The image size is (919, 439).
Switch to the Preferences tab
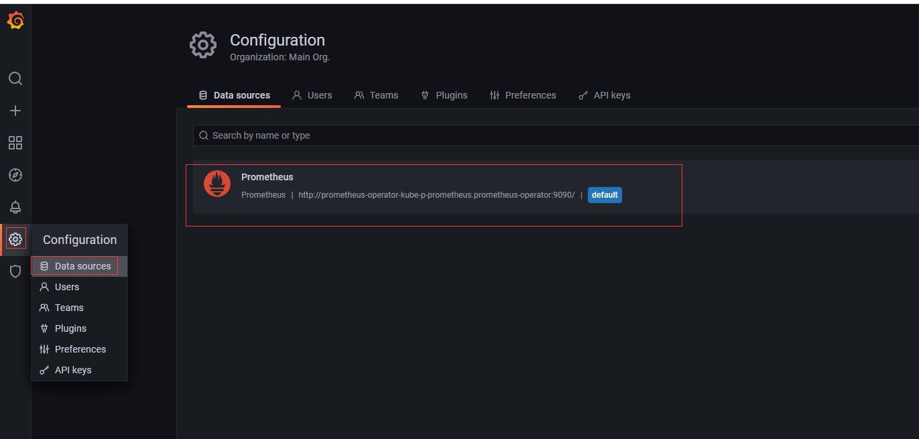pos(523,95)
